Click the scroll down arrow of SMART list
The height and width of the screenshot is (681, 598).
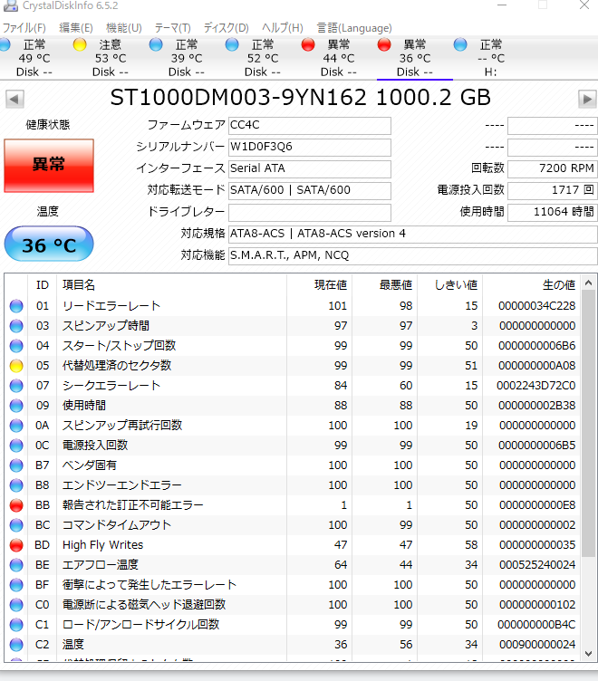tap(588, 653)
